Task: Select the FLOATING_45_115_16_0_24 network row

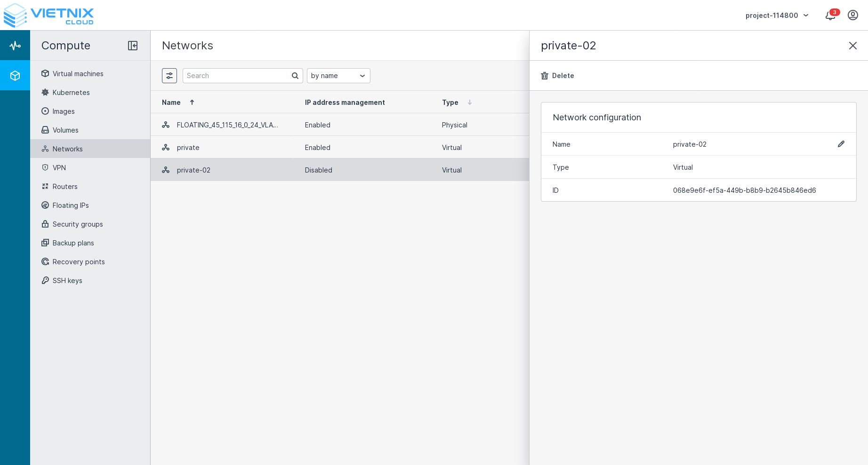Action: click(x=227, y=125)
